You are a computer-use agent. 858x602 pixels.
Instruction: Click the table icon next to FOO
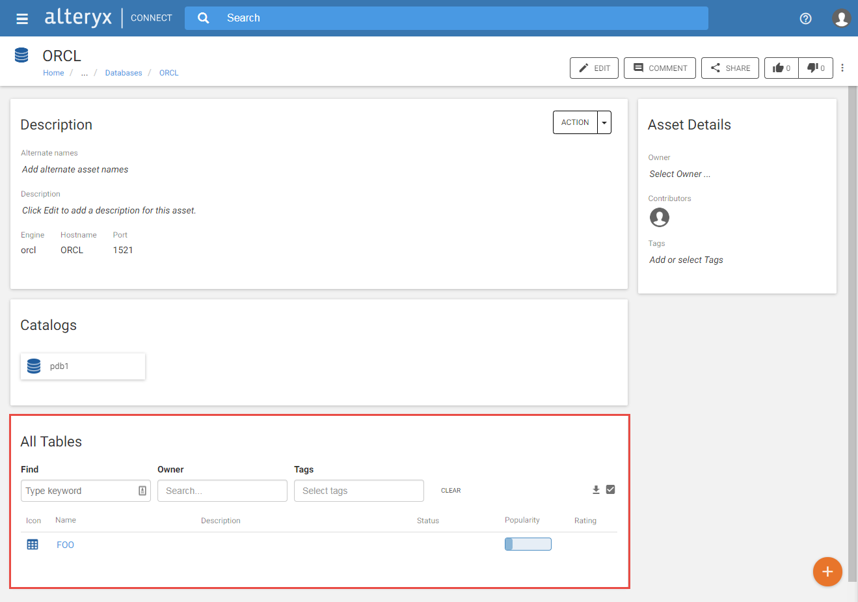[x=33, y=544]
